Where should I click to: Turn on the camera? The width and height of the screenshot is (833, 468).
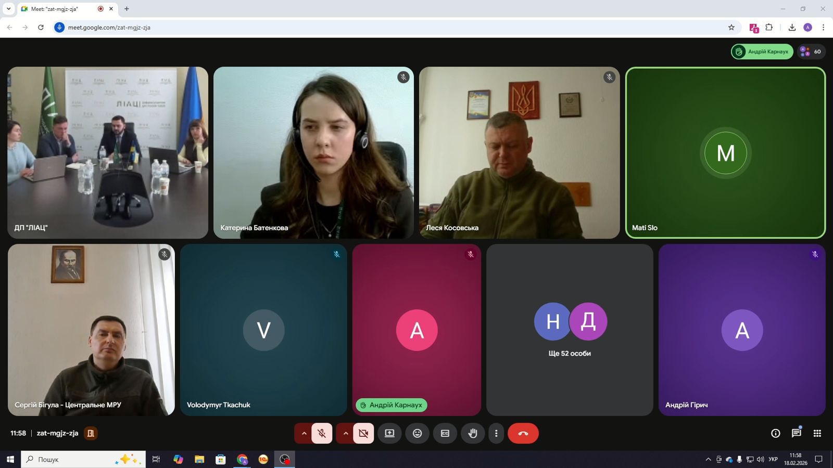[363, 433]
